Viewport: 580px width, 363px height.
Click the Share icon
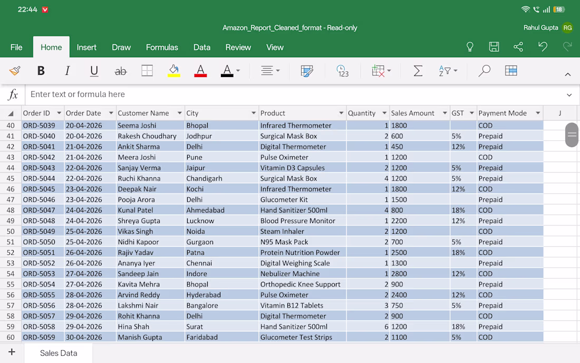pos(518,46)
